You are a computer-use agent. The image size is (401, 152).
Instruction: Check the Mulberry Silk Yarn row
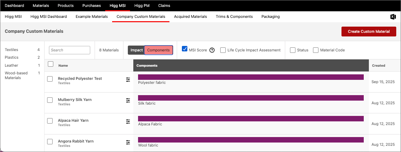click(50, 100)
